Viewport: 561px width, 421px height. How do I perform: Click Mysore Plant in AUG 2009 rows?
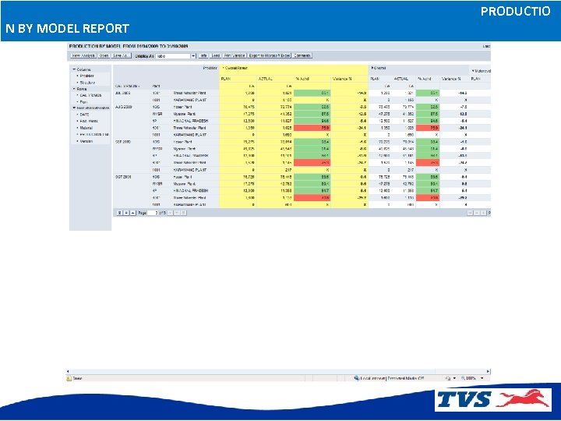pyautogui.click(x=184, y=114)
